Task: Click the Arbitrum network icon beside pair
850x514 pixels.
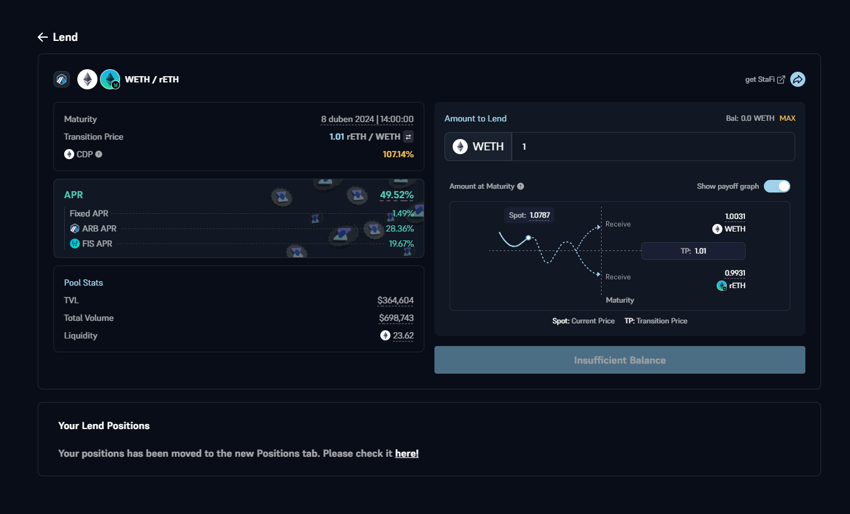Action: click(62, 79)
